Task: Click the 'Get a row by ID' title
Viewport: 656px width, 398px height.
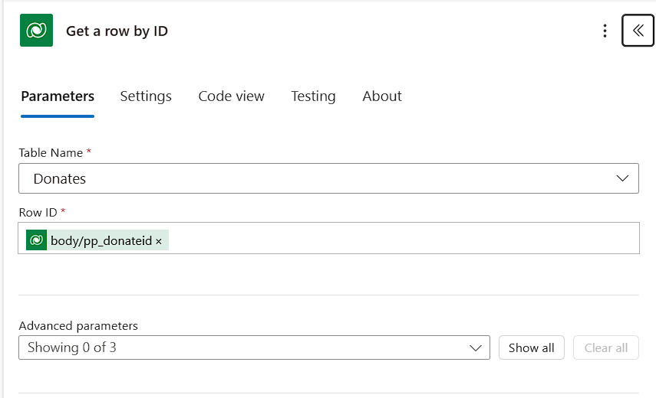Action: pyautogui.click(x=117, y=31)
